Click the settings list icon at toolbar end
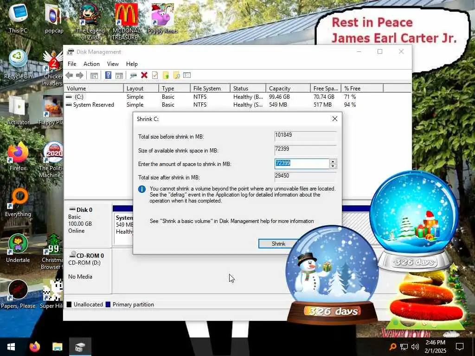The image size is (475, 356). [187, 76]
